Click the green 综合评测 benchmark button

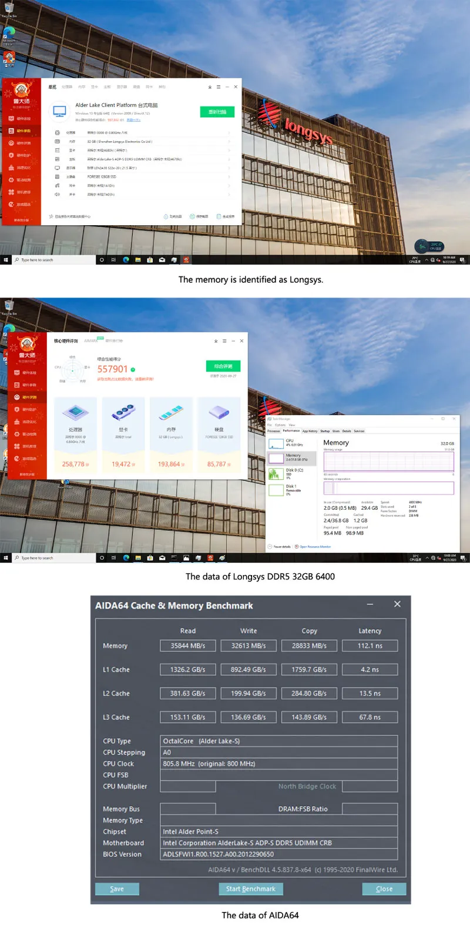223,366
